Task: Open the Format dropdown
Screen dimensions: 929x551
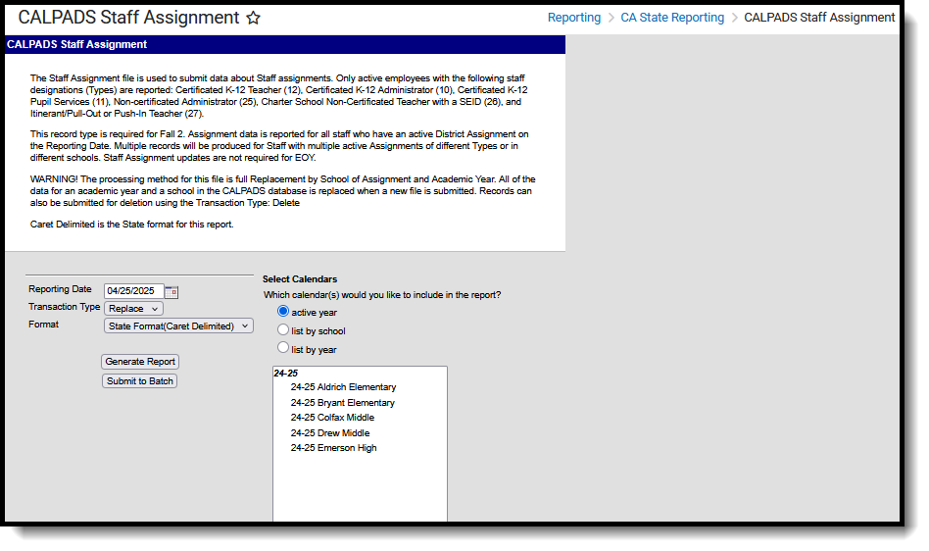Action: pyautogui.click(x=178, y=326)
